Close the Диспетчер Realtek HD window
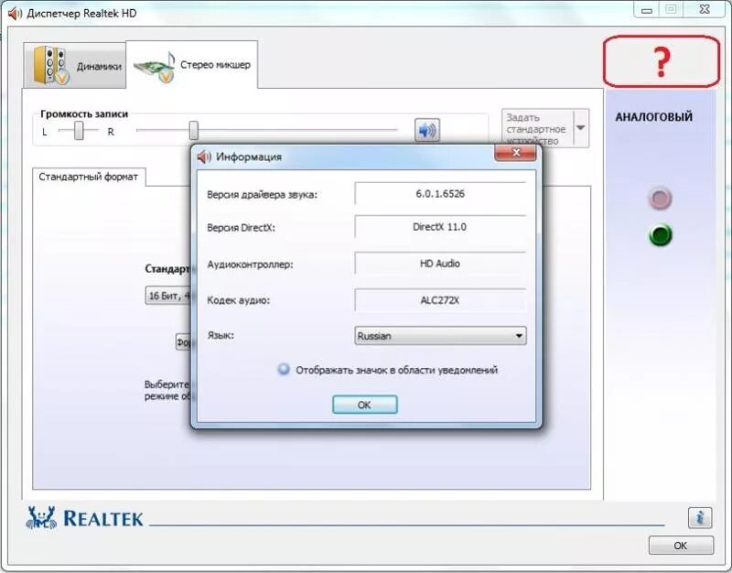 pyautogui.click(x=705, y=9)
